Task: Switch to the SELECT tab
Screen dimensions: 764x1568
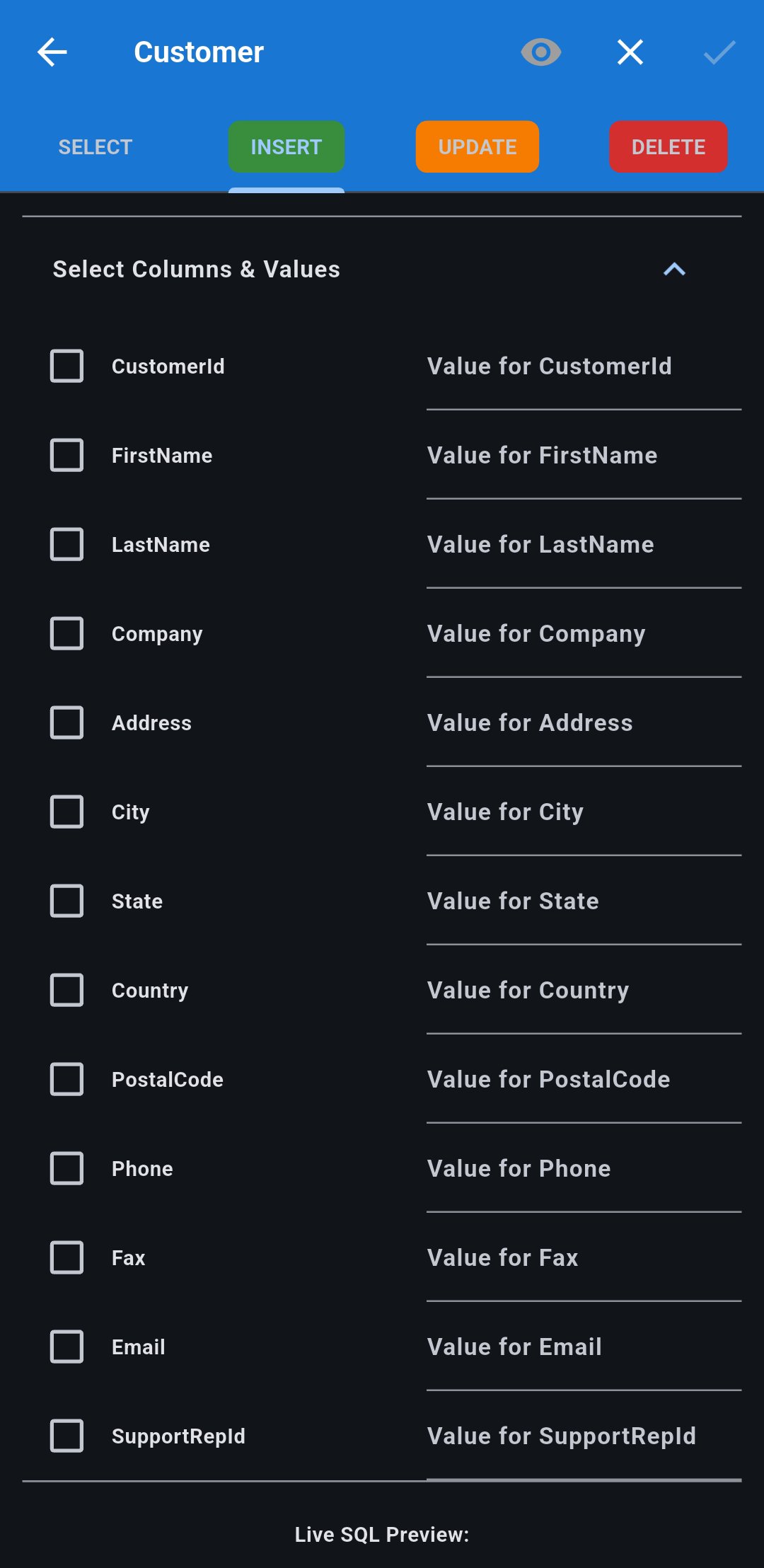Action: pos(95,147)
